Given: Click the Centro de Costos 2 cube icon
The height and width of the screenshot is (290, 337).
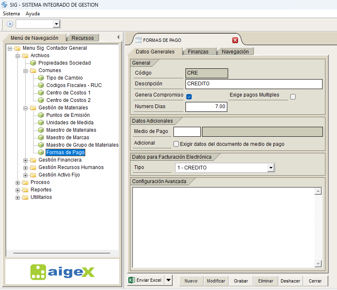Looking at the screenshot, I should (41, 100).
